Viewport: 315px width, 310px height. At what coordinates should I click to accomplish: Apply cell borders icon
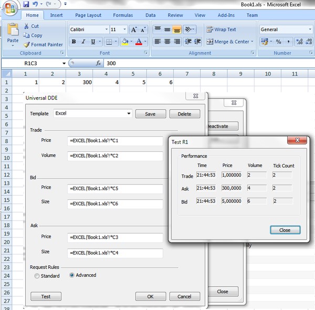[x=109, y=42]
